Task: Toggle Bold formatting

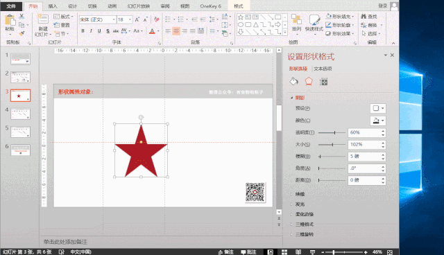Action: 83,30
